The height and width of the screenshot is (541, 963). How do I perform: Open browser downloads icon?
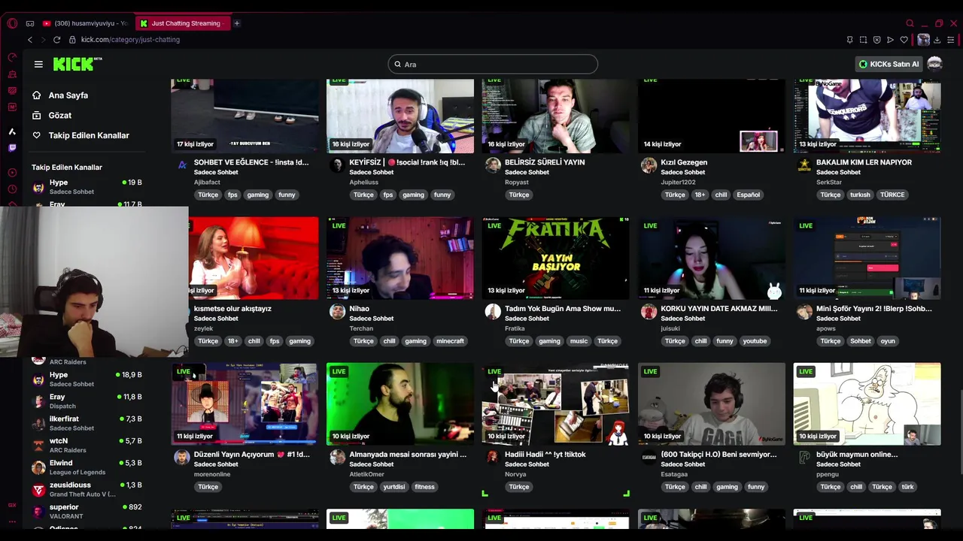(x=937, y=40)
